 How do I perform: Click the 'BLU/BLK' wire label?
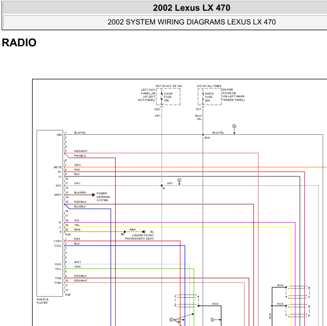pos(80,206)
